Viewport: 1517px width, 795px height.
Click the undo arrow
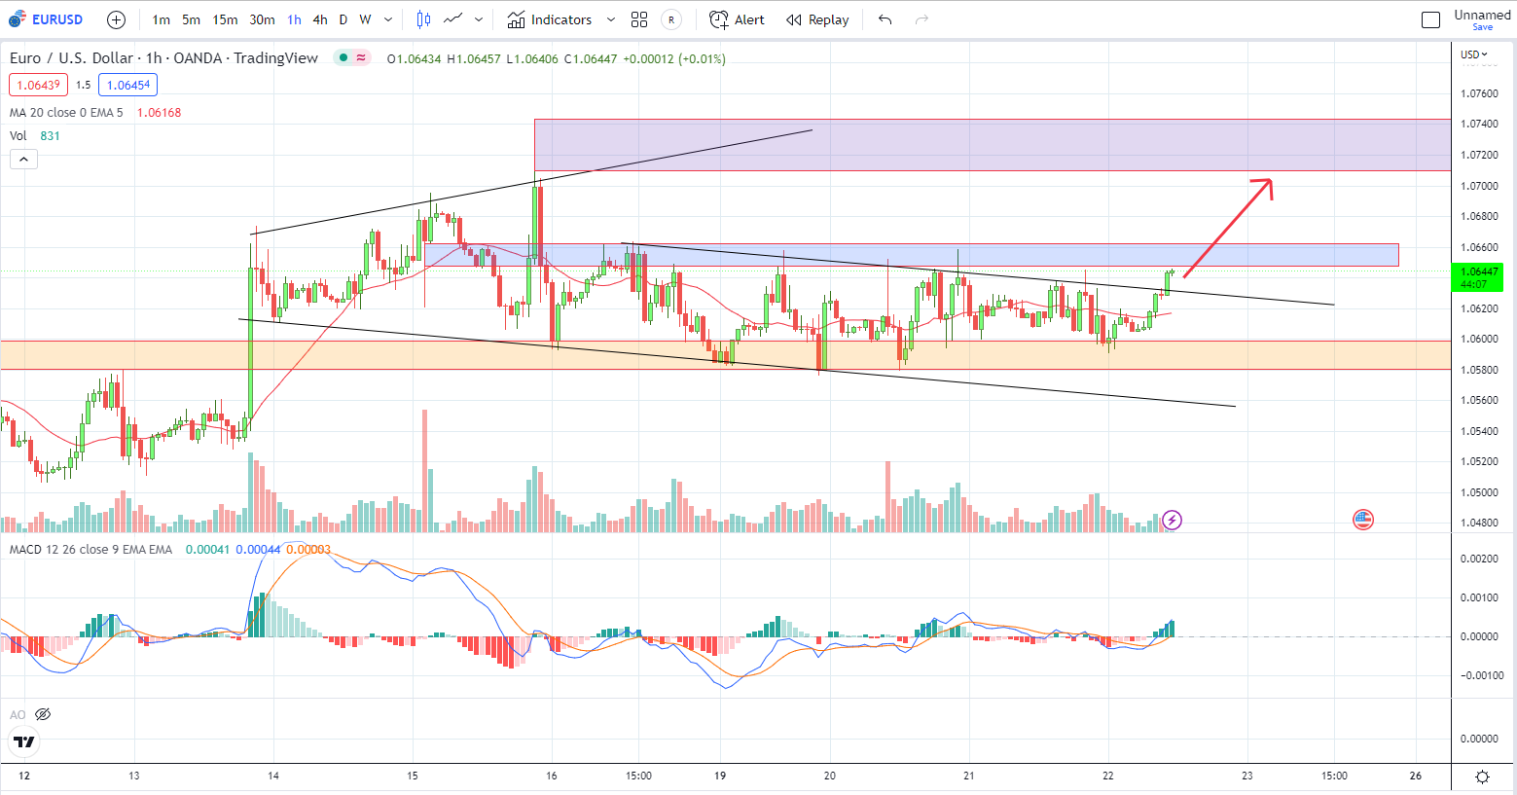885,19
